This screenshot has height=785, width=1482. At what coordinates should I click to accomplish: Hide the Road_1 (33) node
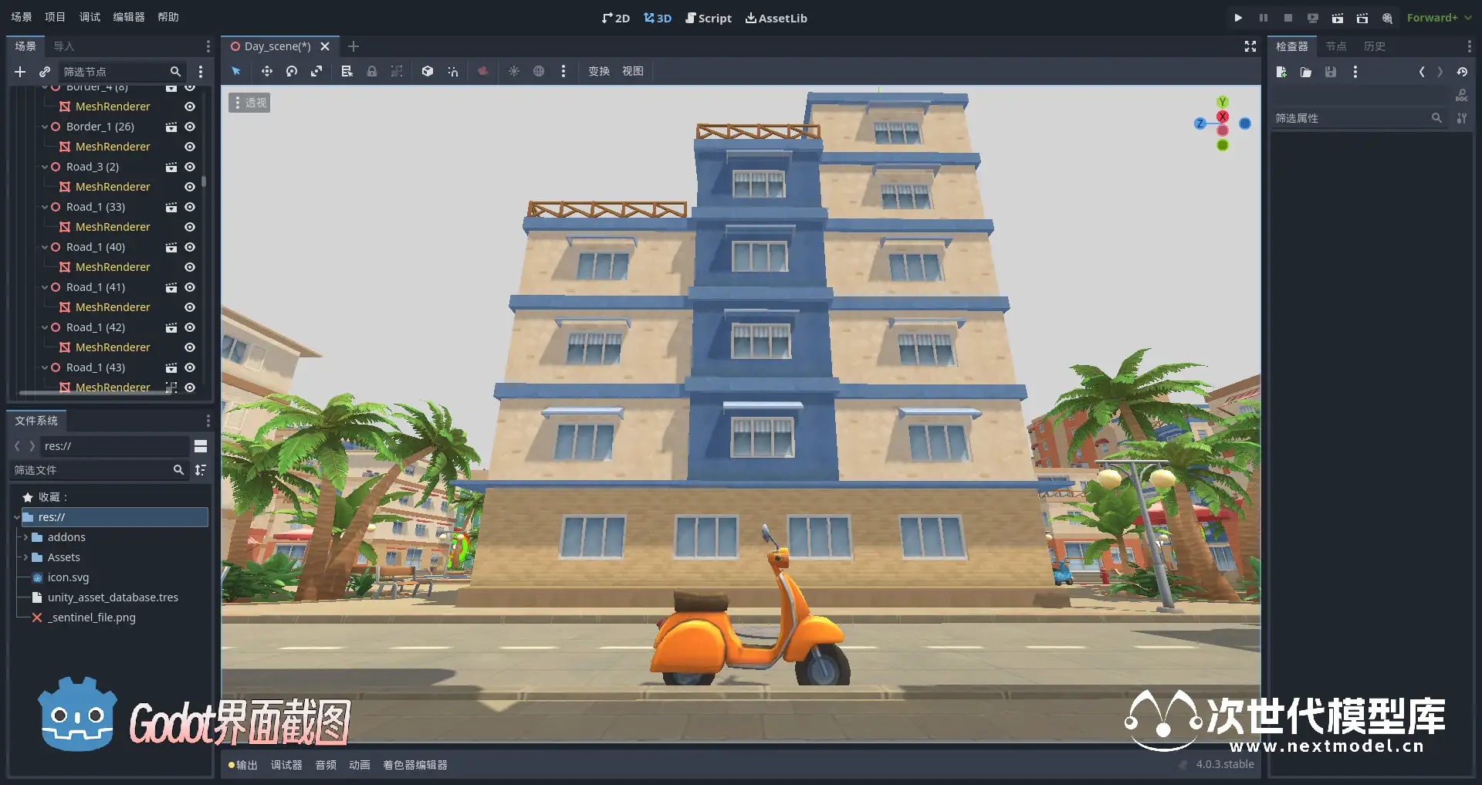point(190,207)
